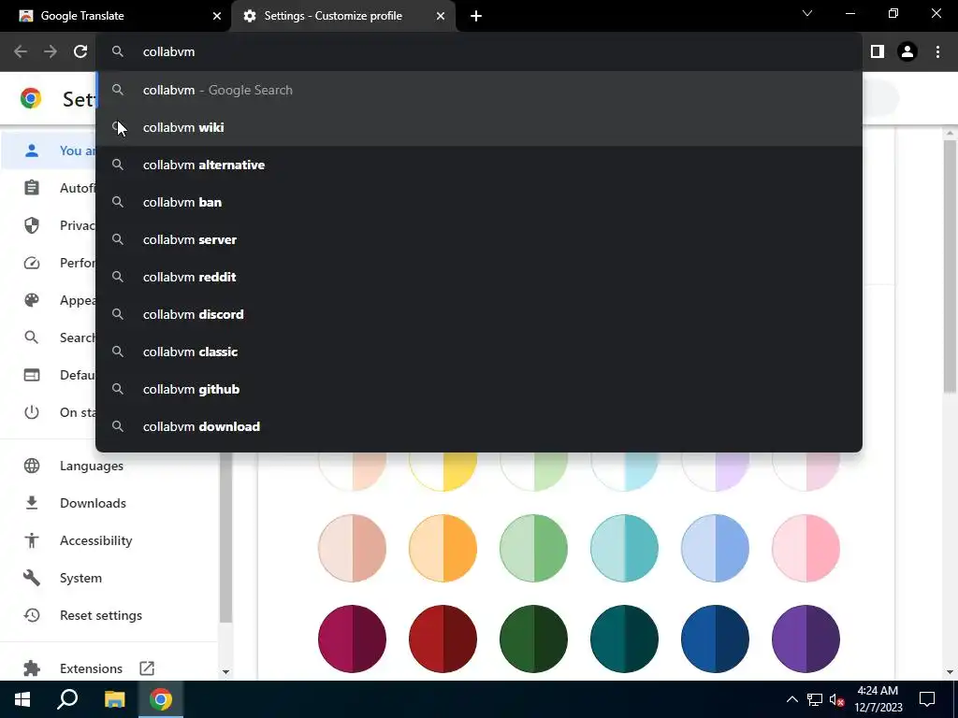Select the collabvm discord suggestion
The width and height of the screenshot is (958, 718).
click(478, 314)
